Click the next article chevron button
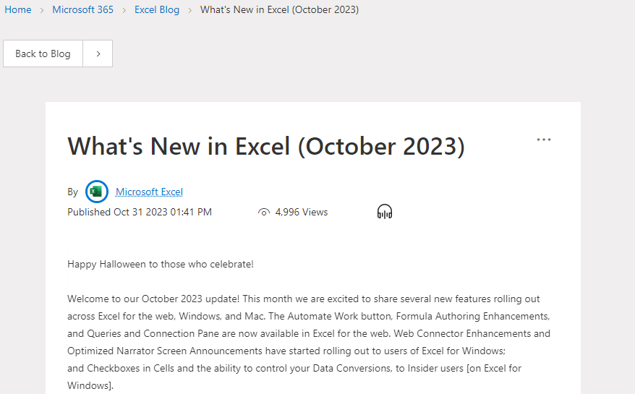The height and width of the screenshot is (394, 635). tap(98, 53)
